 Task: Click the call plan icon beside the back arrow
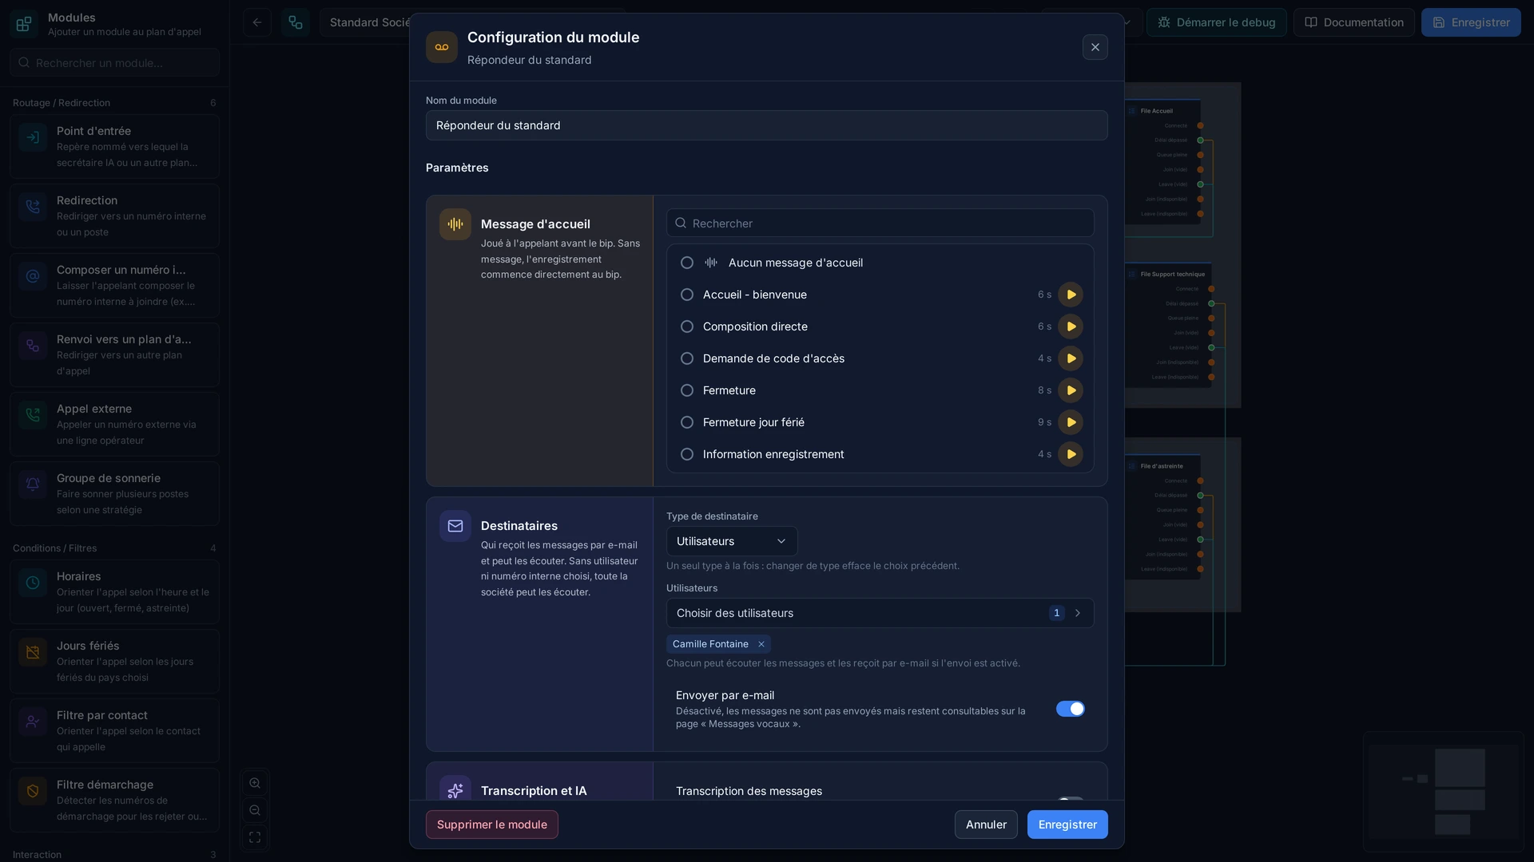click(x=296, y=22)
